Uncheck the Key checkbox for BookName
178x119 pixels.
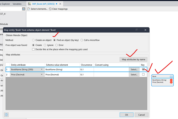(143, 69)
